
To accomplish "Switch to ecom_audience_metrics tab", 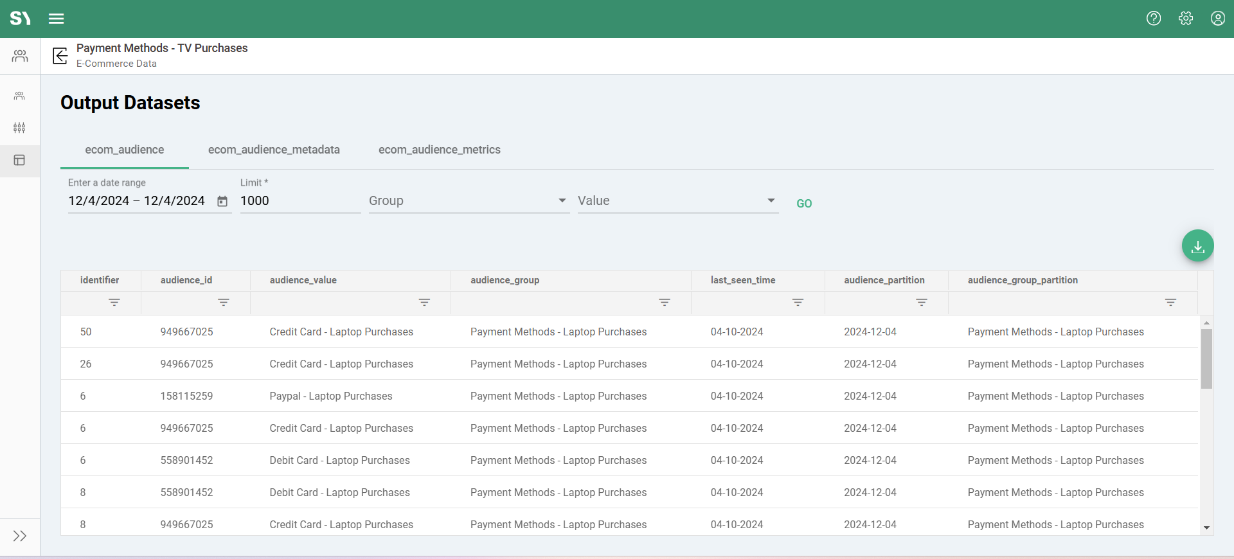I will click(x=439, y=150).
